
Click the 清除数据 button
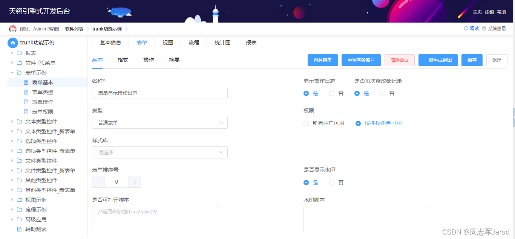(x=400, y=60)
